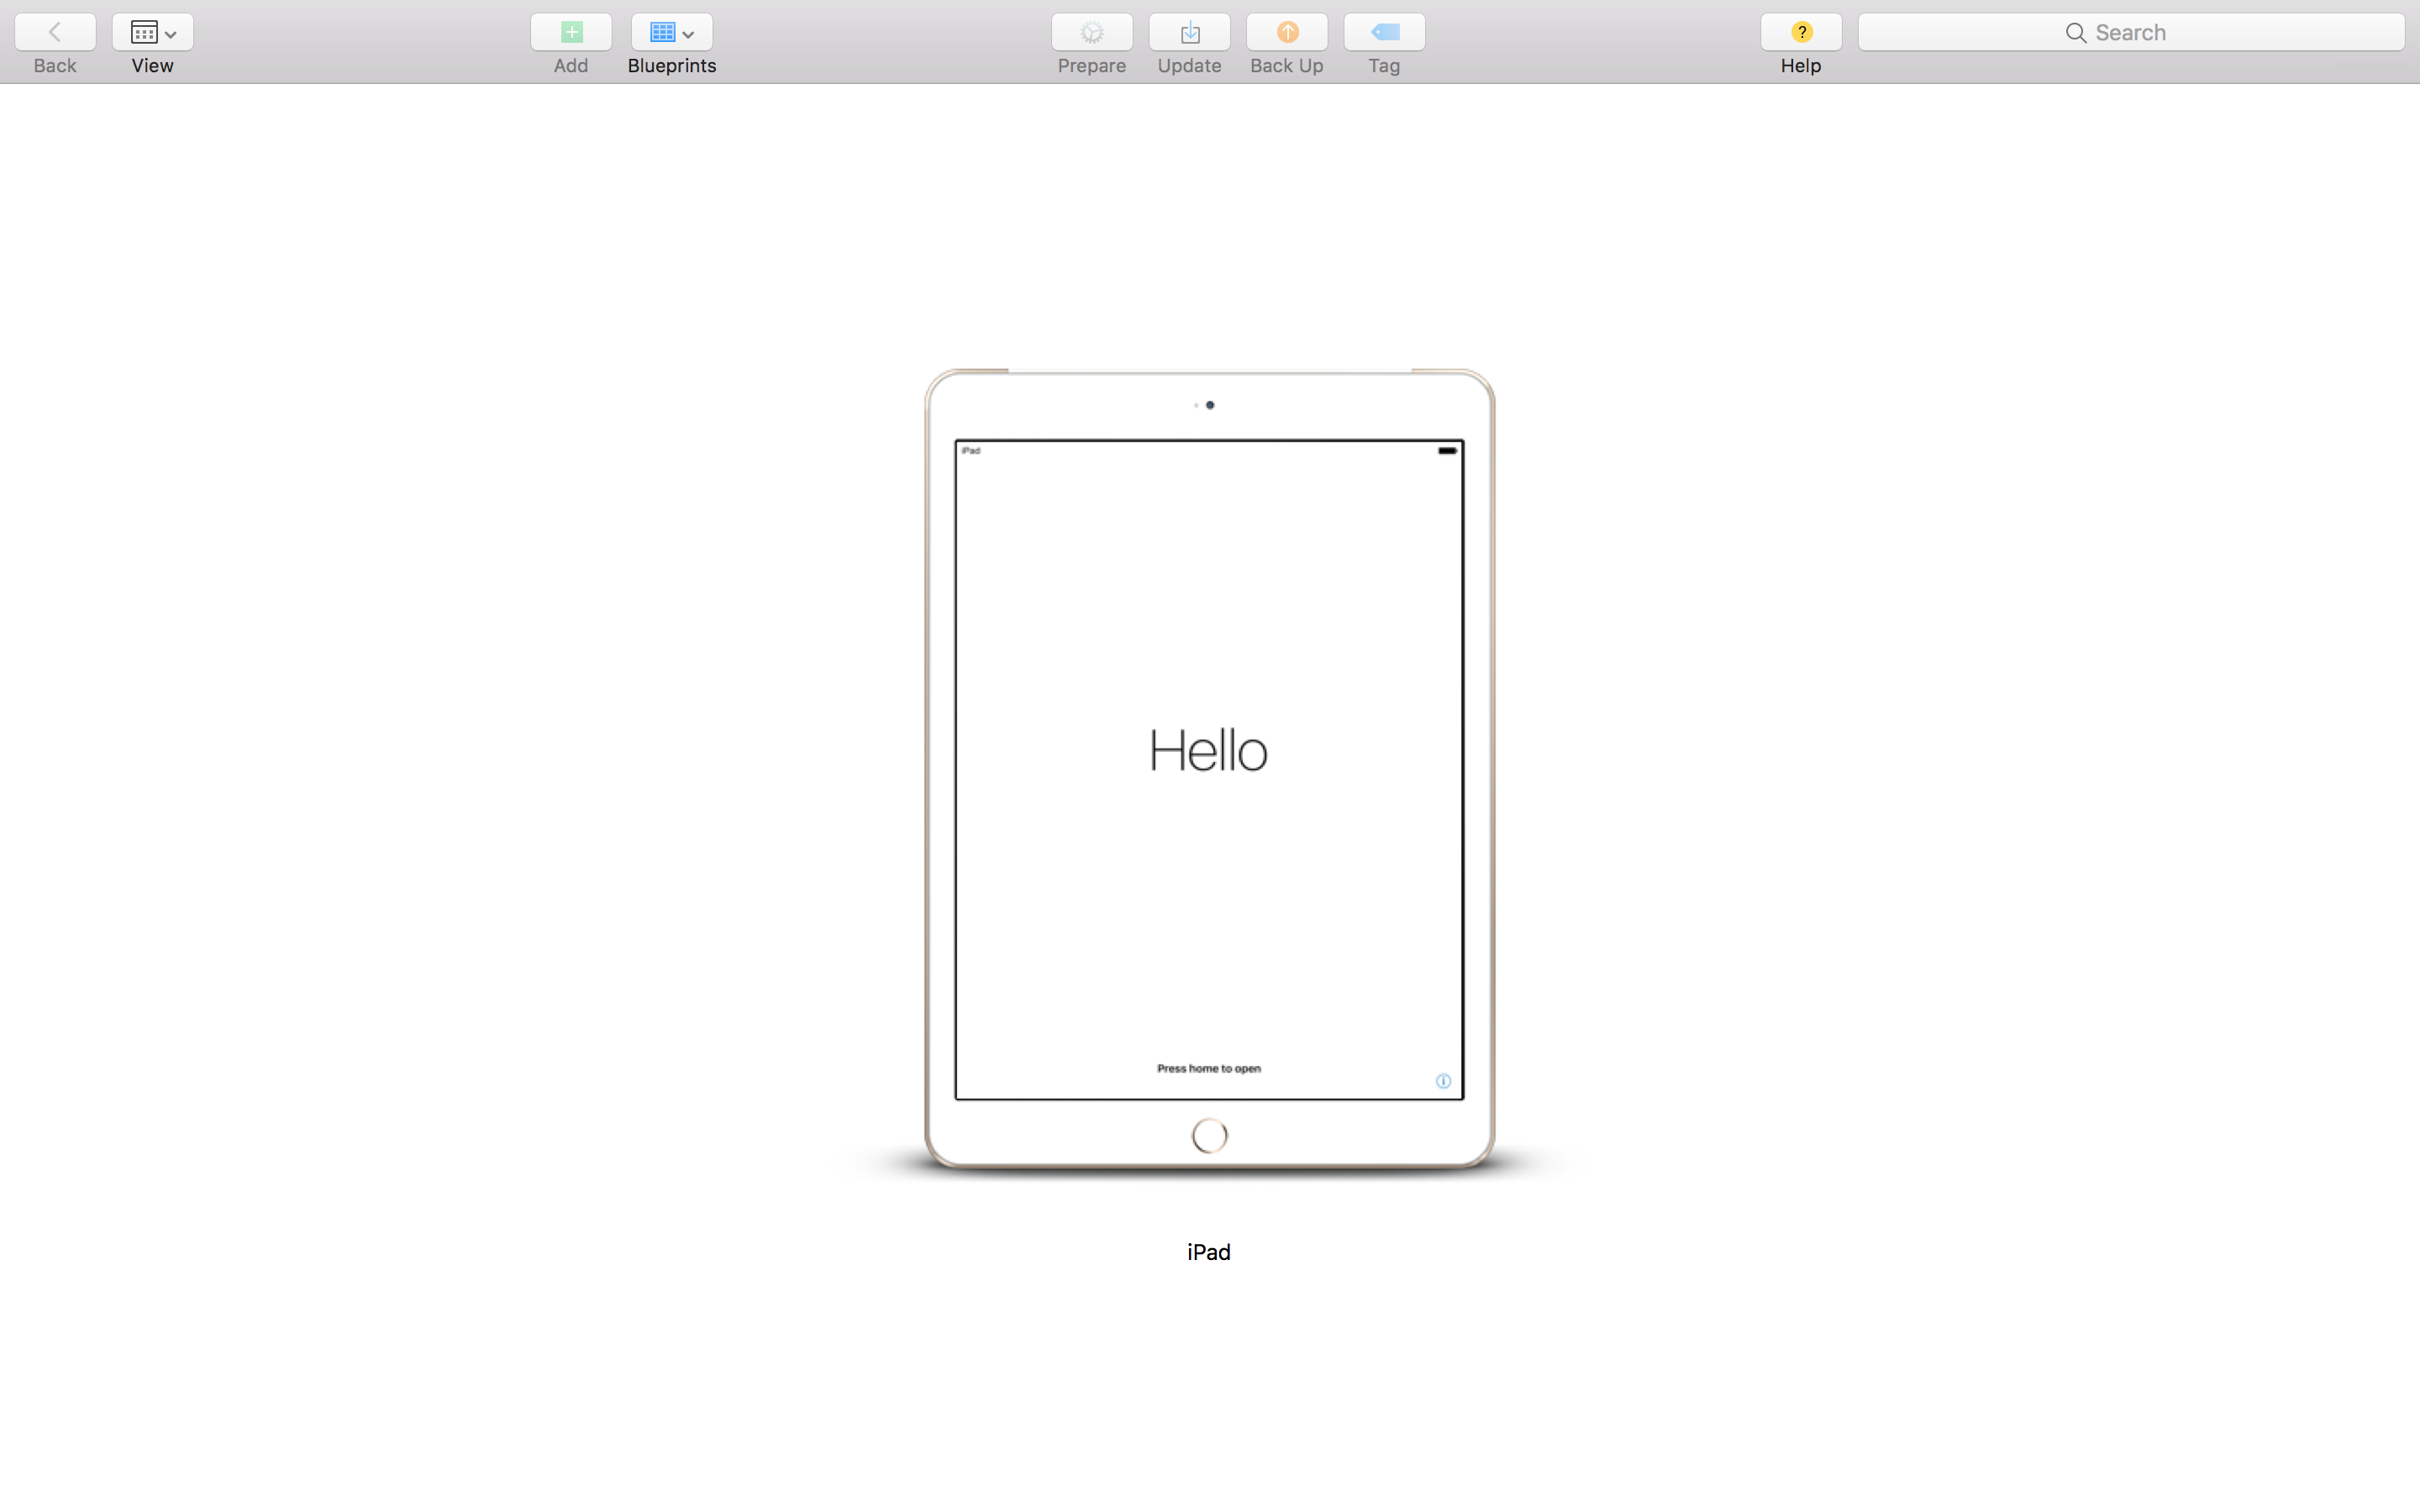Click the Blueprints text label
Viewport: 2420px width, 1512px height.
pos(671,66)
